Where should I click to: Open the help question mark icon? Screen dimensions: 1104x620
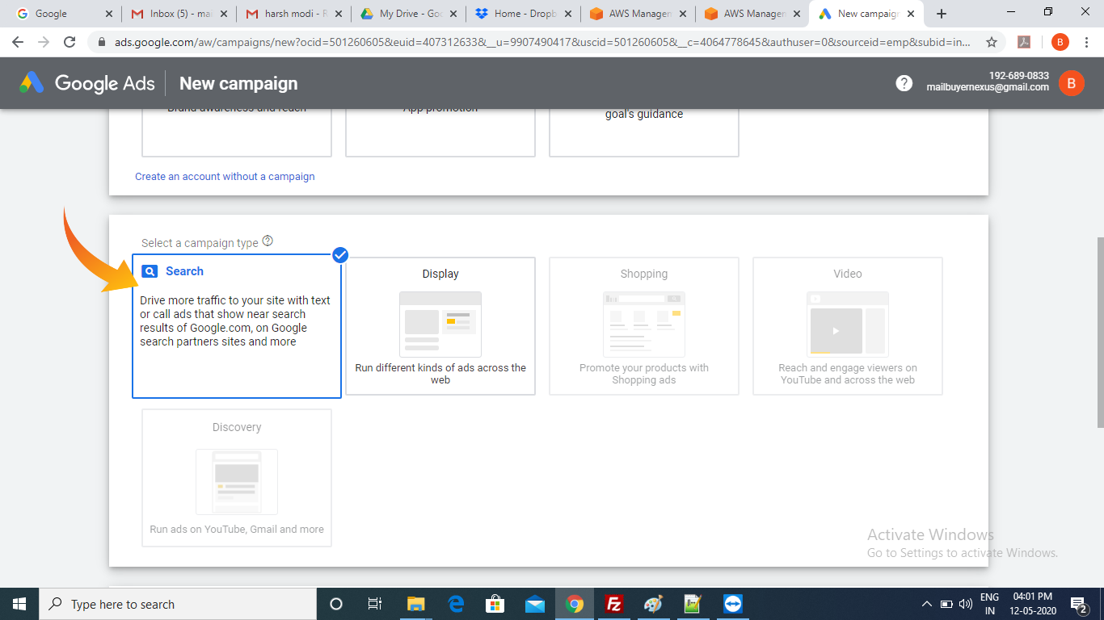(x=904, y=83)
